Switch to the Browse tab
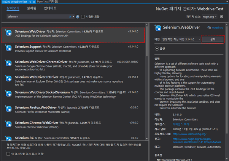 point(13,8)
